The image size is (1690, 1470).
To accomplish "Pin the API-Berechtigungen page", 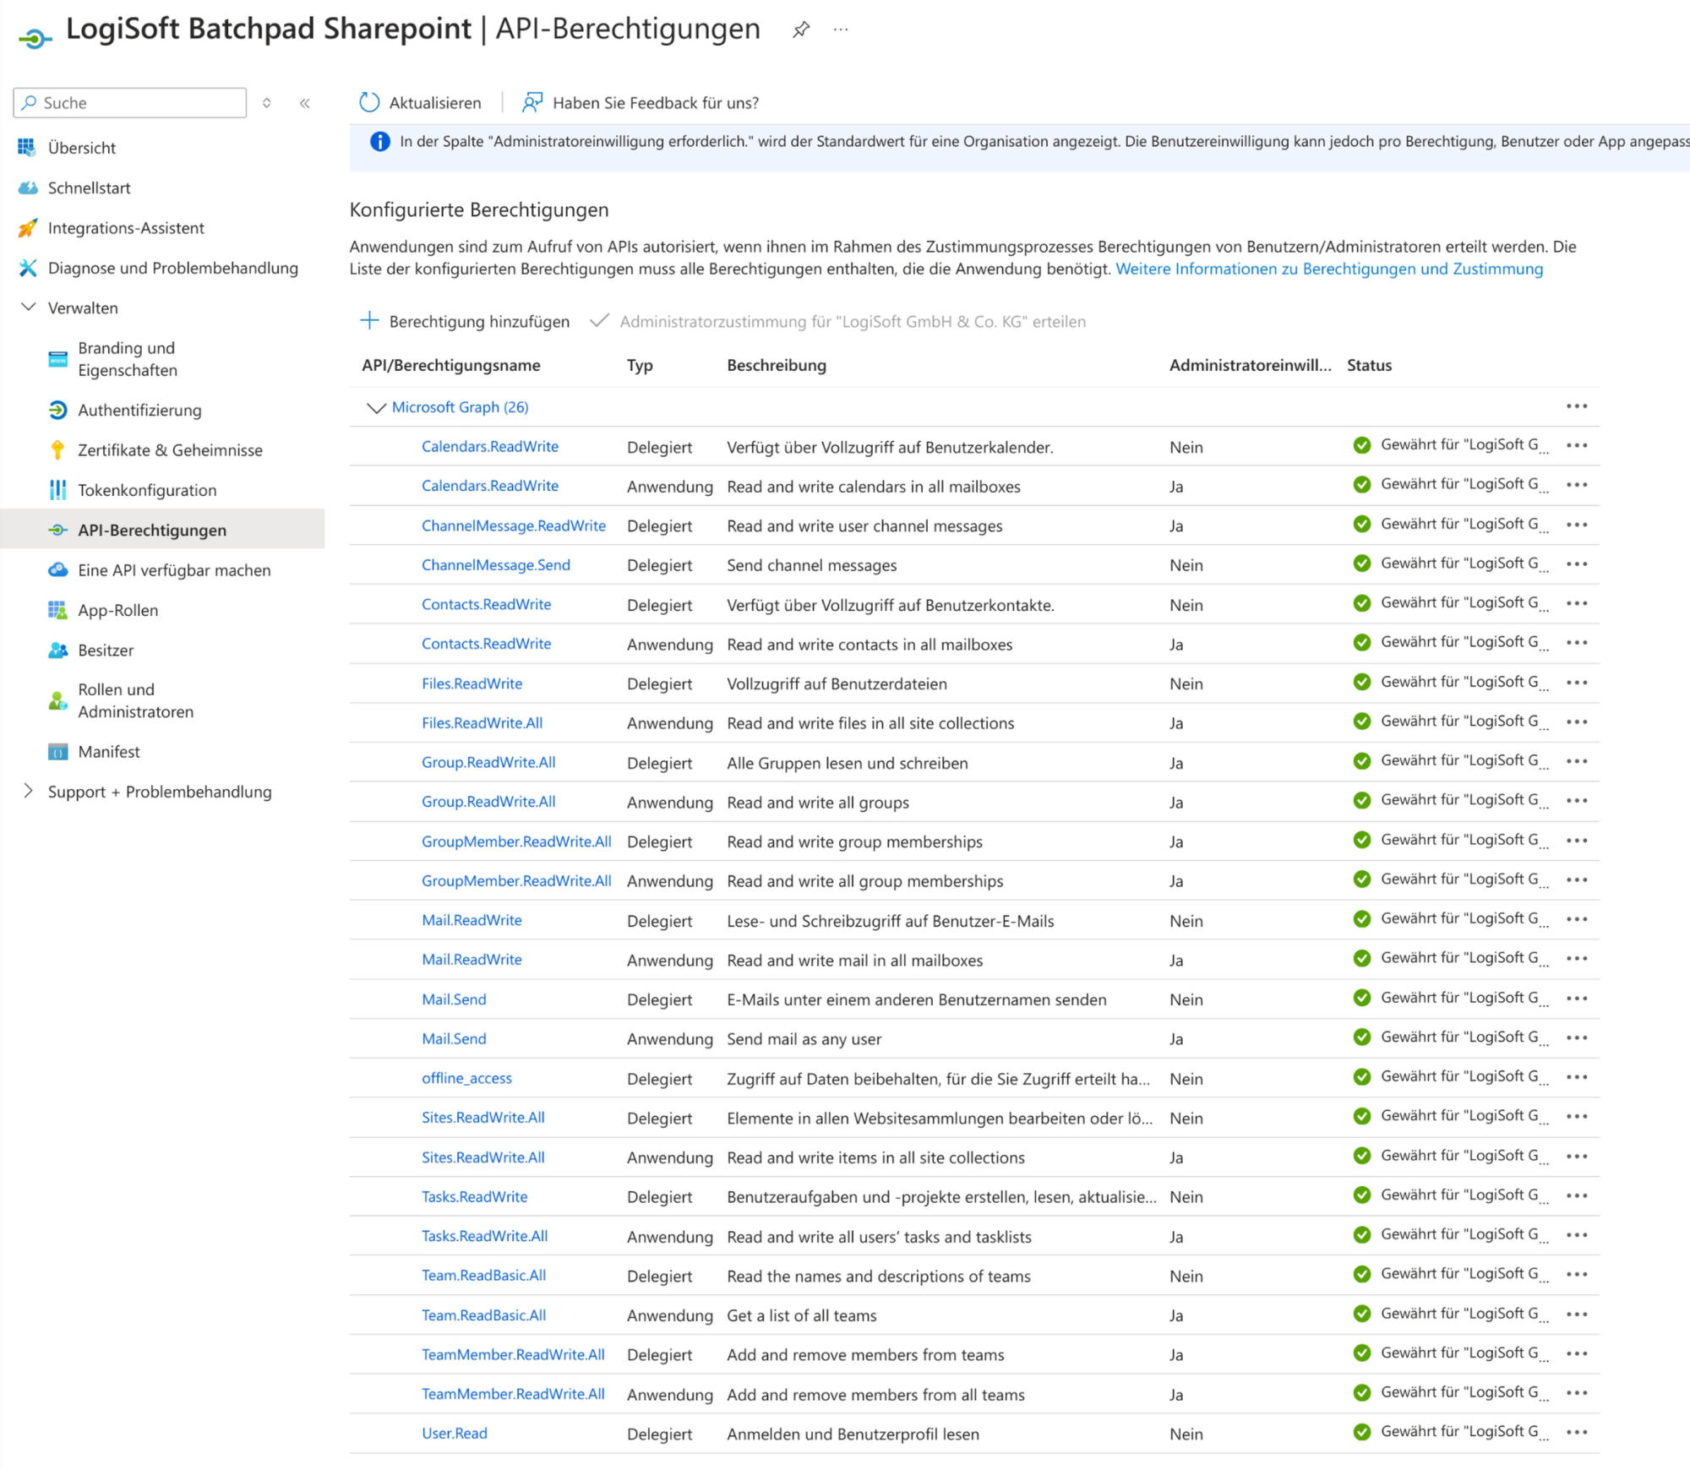I will pos(800,30).
